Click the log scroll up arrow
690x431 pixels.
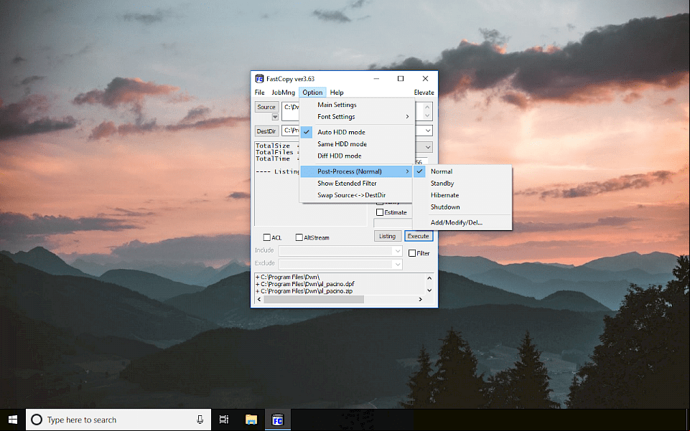coord(429,278)
